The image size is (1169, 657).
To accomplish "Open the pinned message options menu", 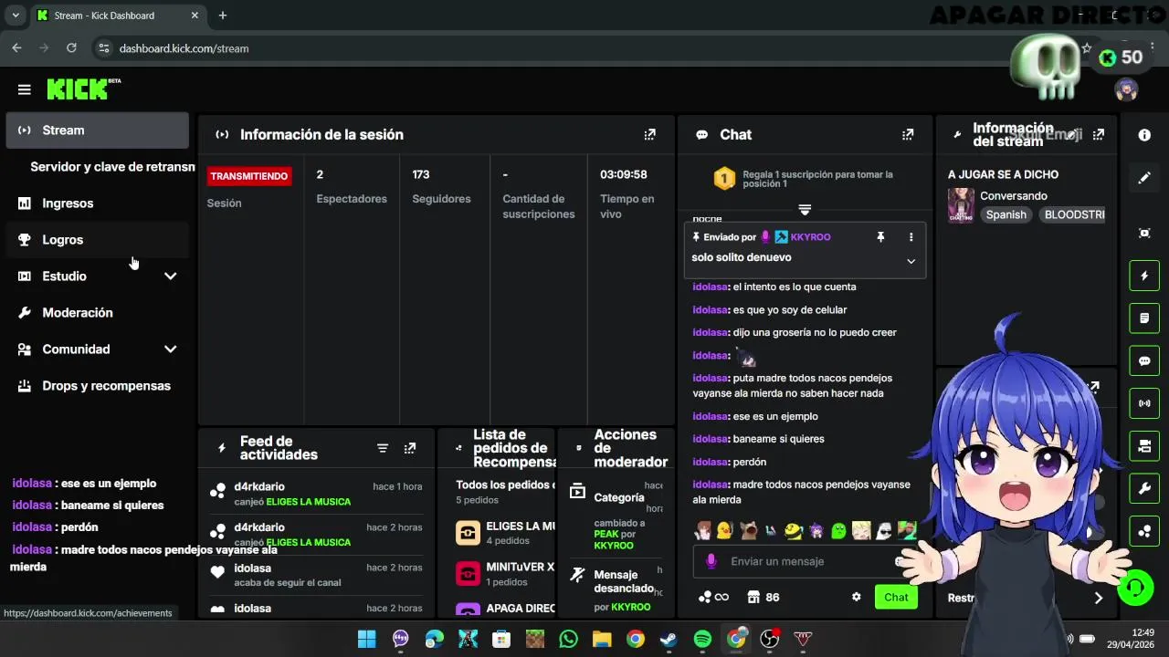I will coord(911,237).
